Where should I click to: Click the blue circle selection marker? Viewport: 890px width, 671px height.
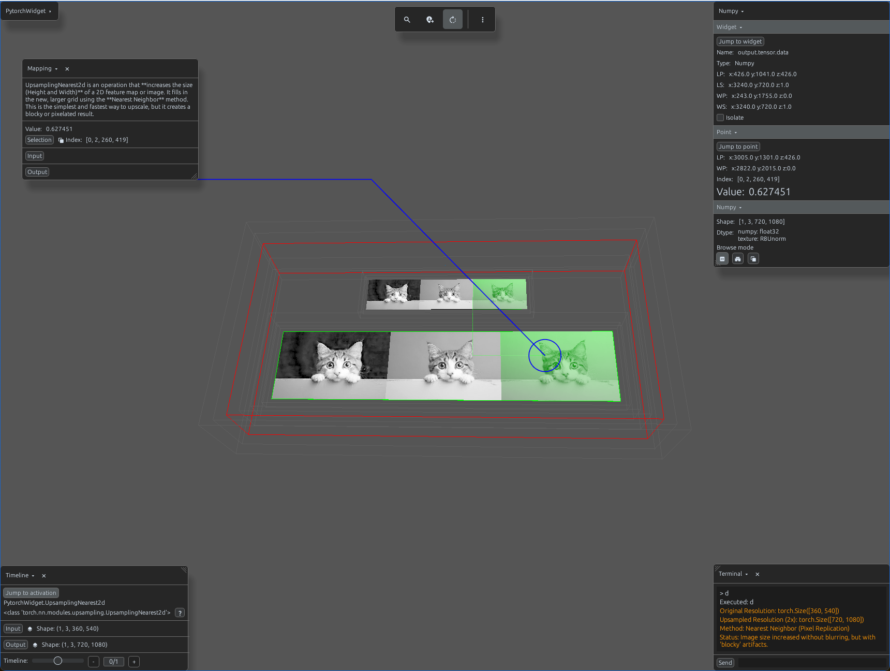pyautogui.click(x=545, y=356)
